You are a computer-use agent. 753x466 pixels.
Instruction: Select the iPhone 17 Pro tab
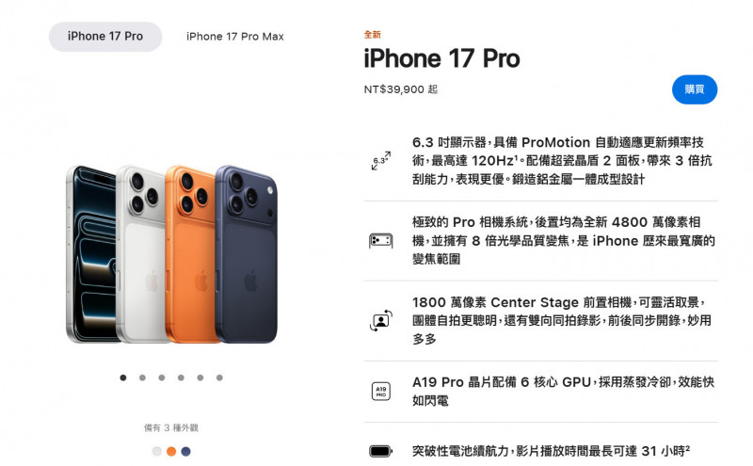(105, 37)
